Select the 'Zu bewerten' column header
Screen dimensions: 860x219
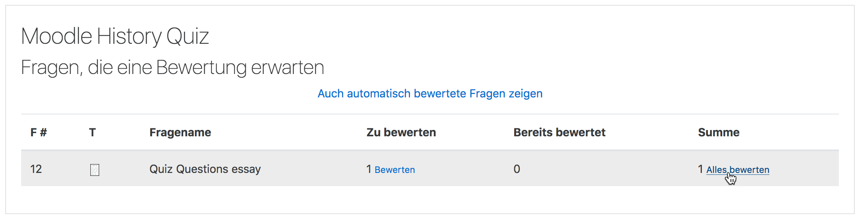[401, 133]
